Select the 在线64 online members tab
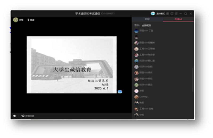The height and width of the screenshot is (138, 213). coord(178,19)
